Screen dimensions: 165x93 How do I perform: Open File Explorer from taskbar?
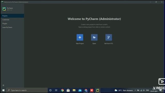pyautogui.click(x=74, y=90)
